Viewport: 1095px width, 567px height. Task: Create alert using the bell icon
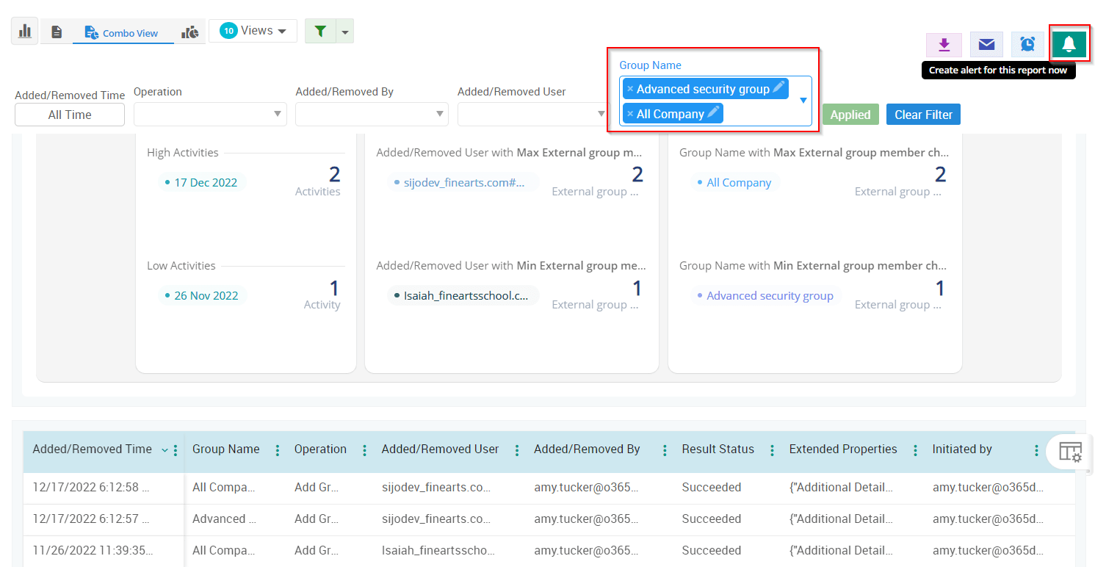pyautogui.click(x=1069, y=44)
